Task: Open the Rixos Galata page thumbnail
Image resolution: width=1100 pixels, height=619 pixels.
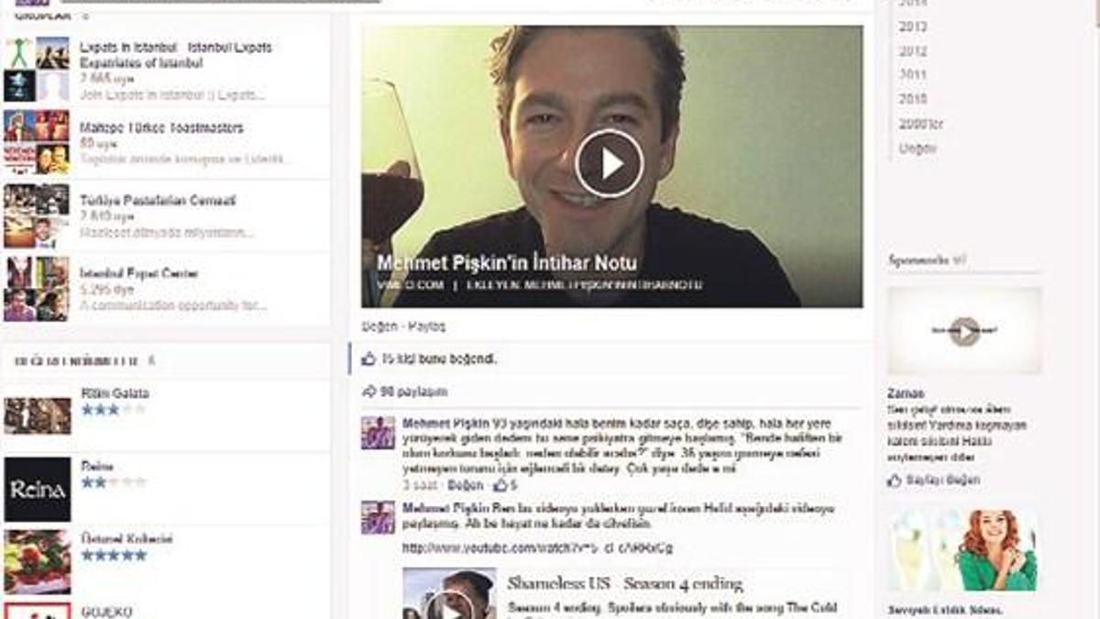Action: pos(37,415)
